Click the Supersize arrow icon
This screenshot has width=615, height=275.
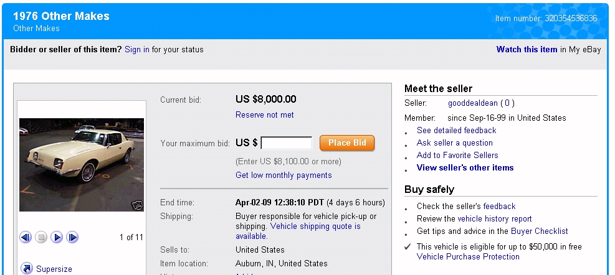pos(27,269)
